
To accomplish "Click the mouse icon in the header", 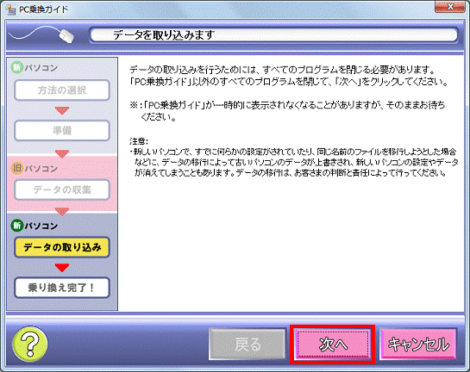I will pyautogui.click(x=66, y=36).
